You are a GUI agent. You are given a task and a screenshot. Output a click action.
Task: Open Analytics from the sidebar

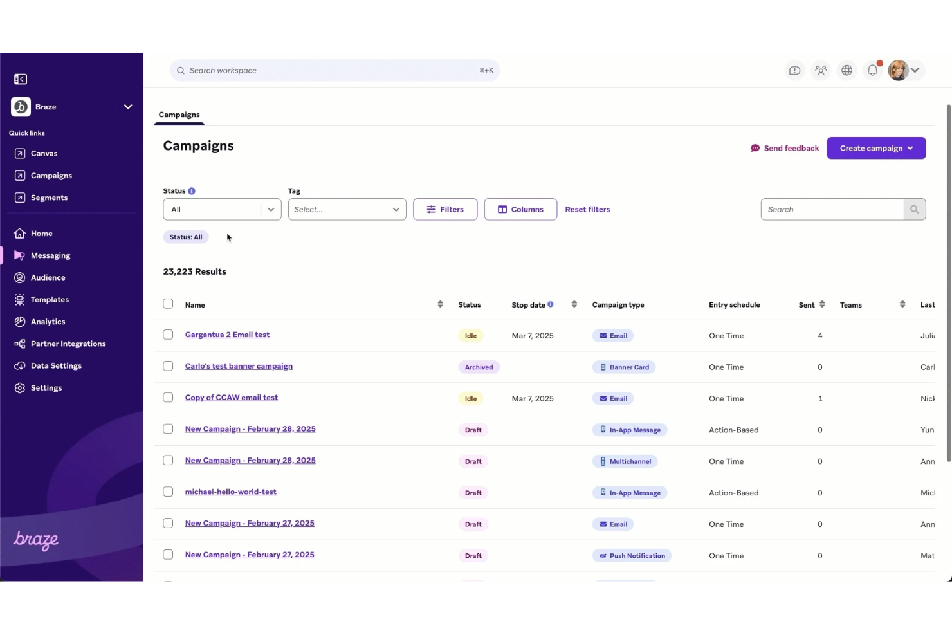pyautogui.click(x=48, y=321)
